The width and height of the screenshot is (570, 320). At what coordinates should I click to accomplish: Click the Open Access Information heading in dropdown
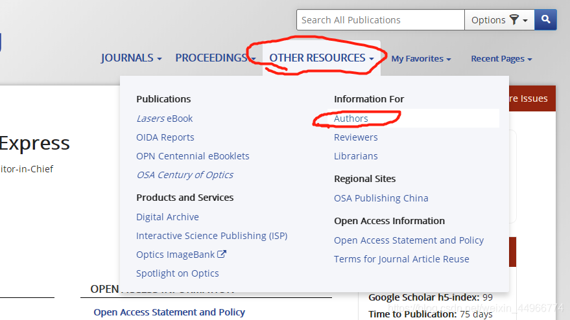389,221
